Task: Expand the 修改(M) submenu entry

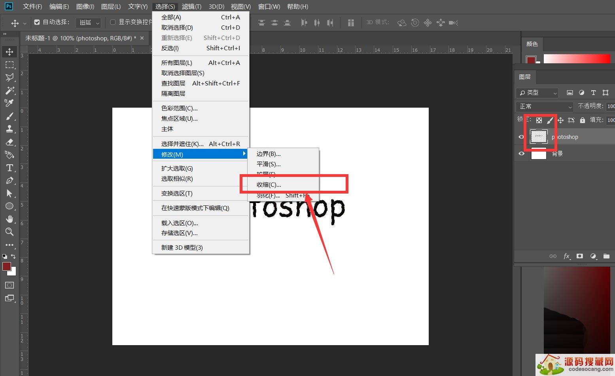Action: point(201,154)
